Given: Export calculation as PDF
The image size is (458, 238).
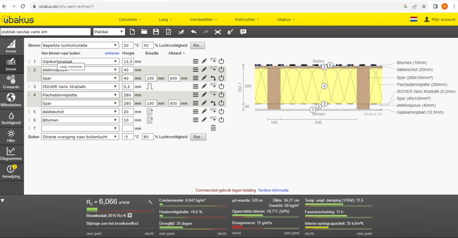Looking at the screenshot, I should [168, 32].
